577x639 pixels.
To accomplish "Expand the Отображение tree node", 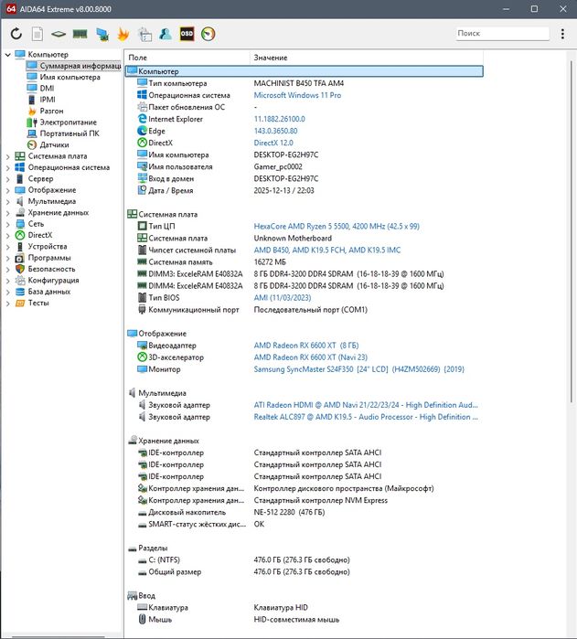I will [x=7, y=190].
